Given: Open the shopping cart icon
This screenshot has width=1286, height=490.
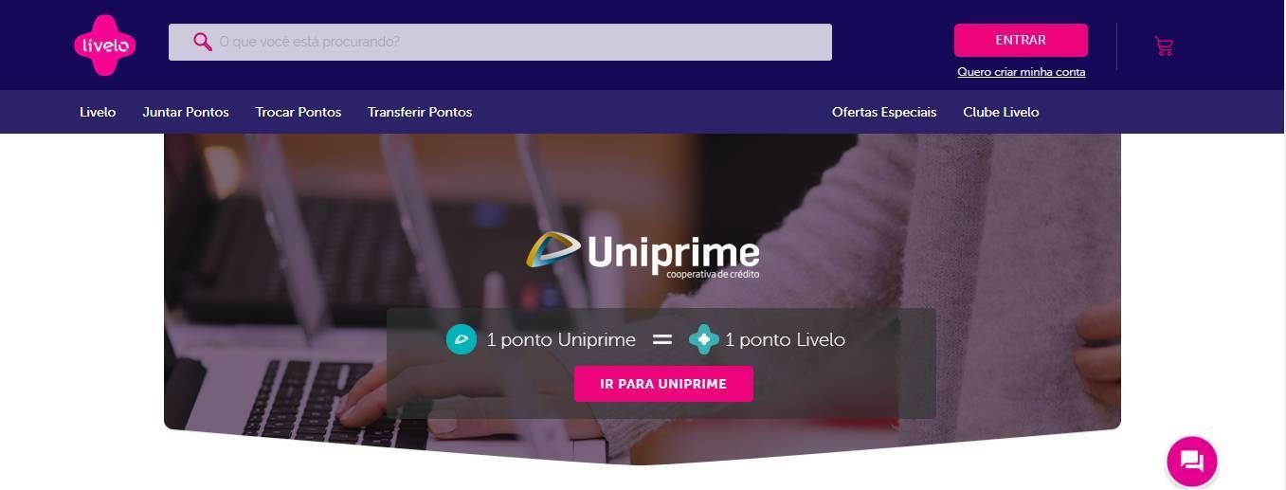Looking at the screenshot, I should click(x=1164, y=45).
